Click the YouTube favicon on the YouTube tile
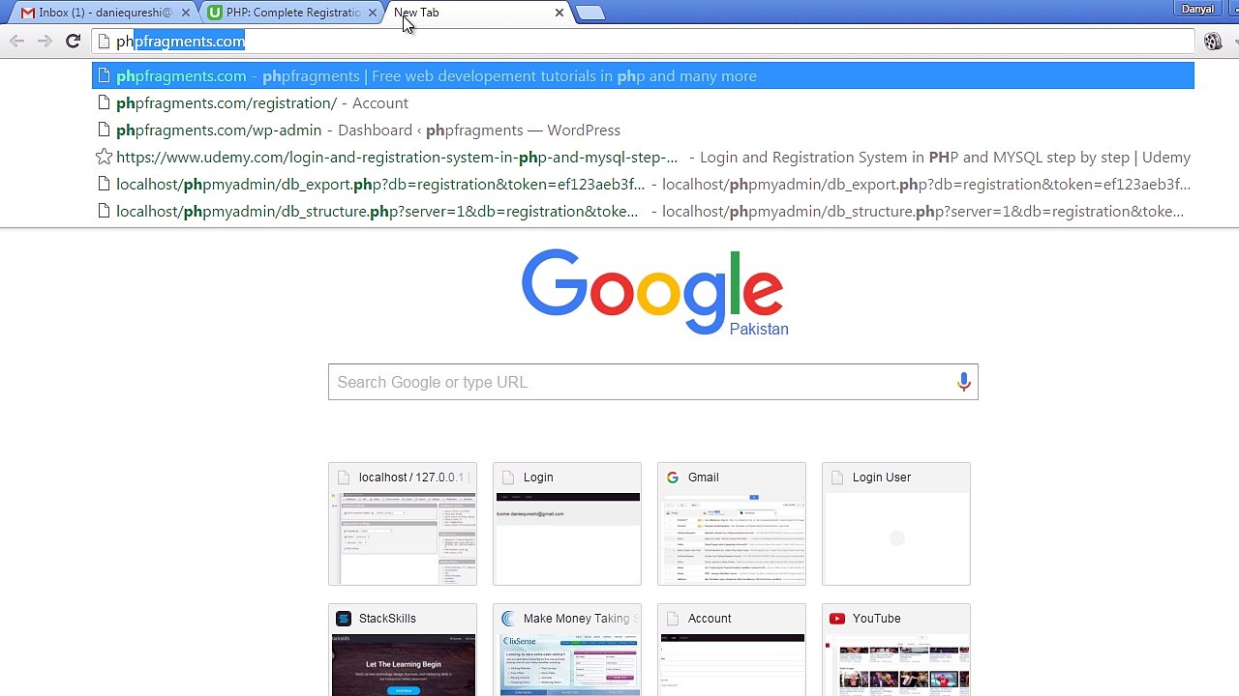 click(837, 619)
